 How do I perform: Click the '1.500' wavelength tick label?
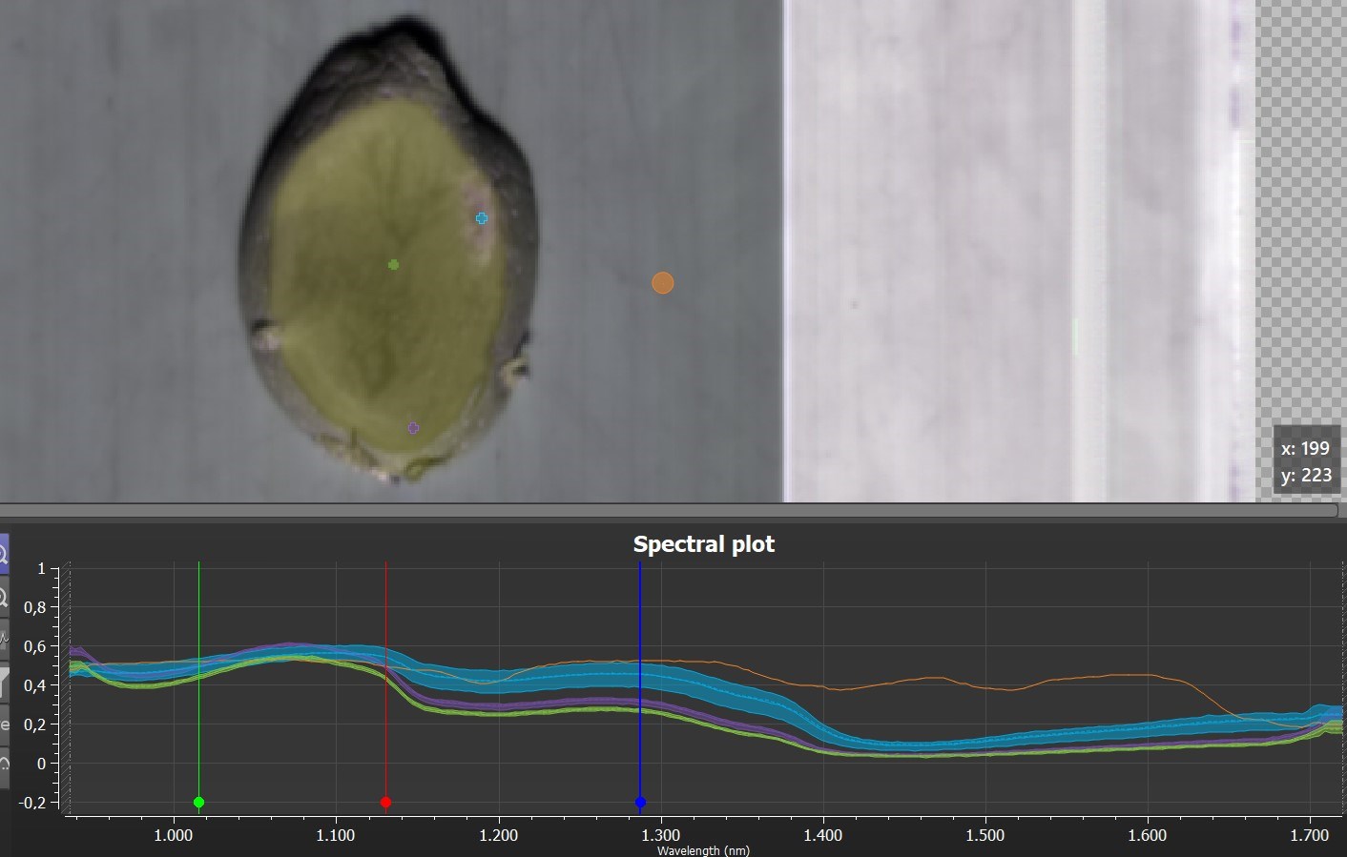coord(984,835)
